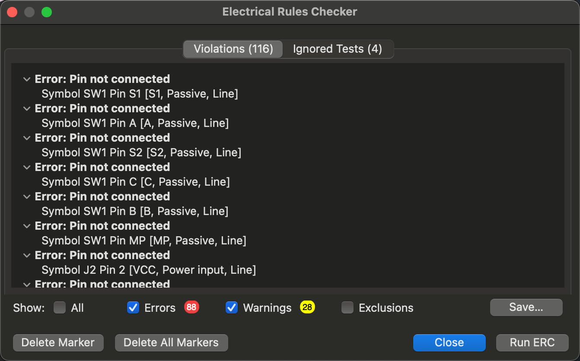Click the red 88 errors count badge
This screenshot has width=580, height=361.
[191, 307]
